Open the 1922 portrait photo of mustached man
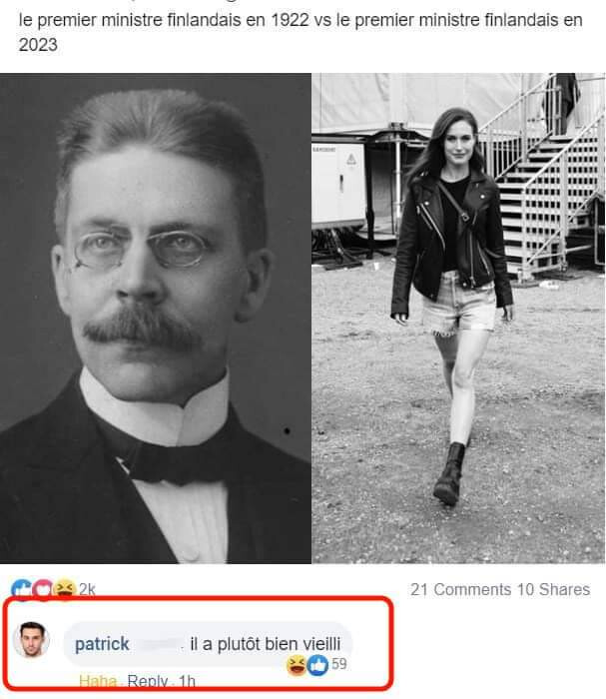Viewport: 606px width, 699px height. (156, 319)
